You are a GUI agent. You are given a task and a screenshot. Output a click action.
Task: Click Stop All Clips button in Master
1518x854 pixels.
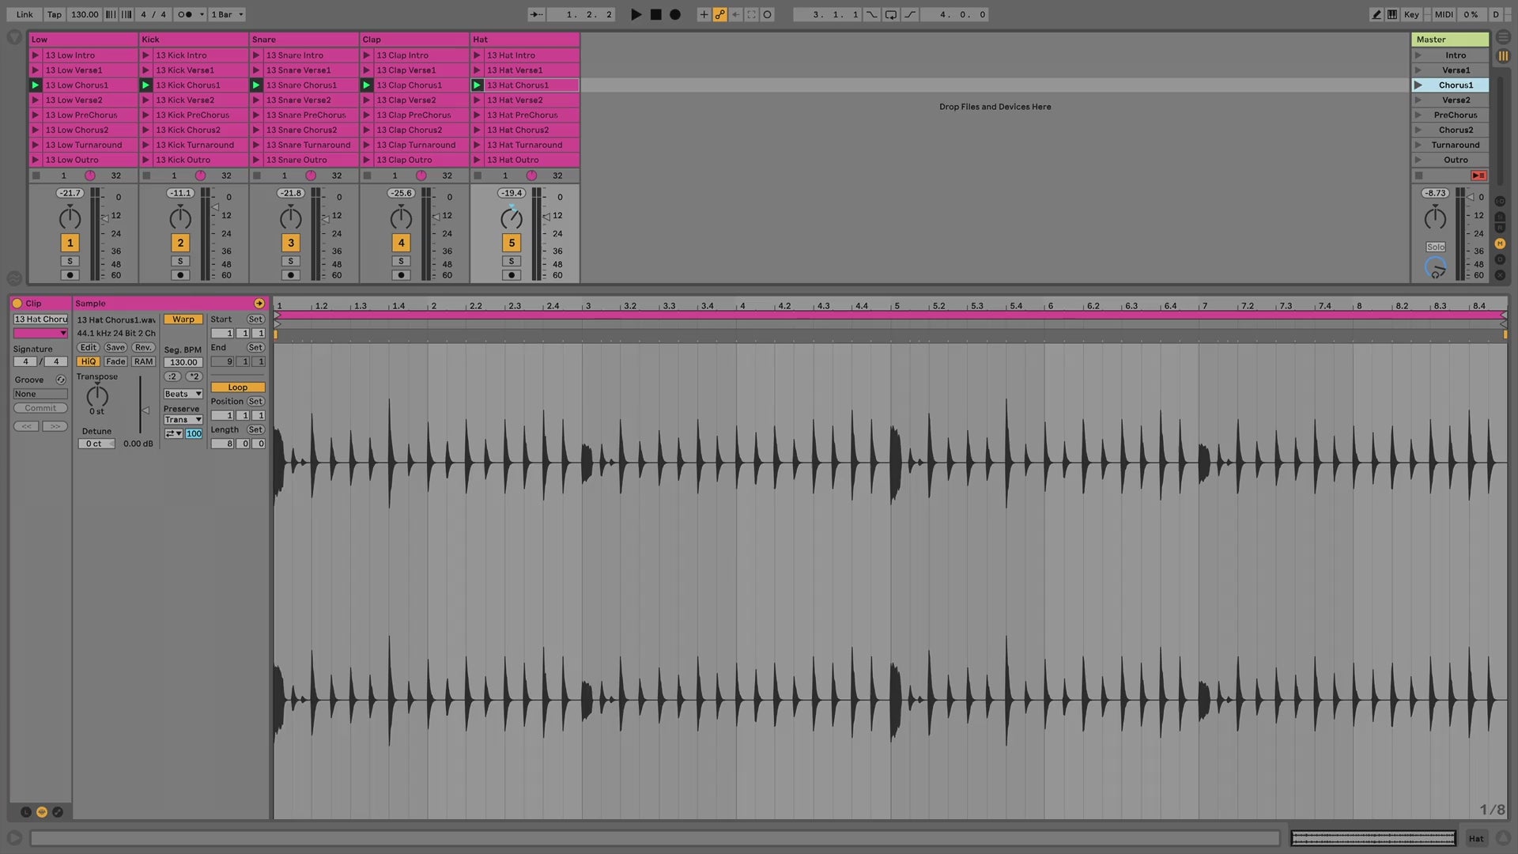pos(1418,176)
